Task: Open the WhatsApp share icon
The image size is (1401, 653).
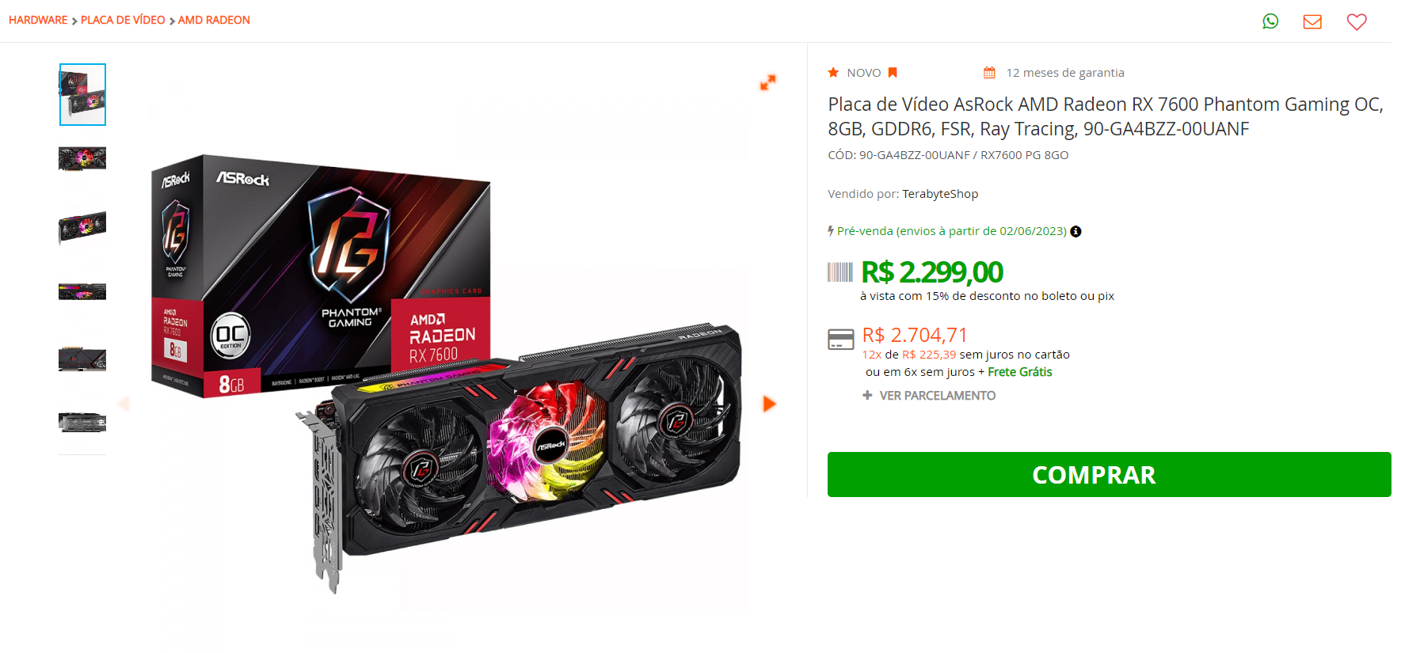Action: click(1270, 21)
